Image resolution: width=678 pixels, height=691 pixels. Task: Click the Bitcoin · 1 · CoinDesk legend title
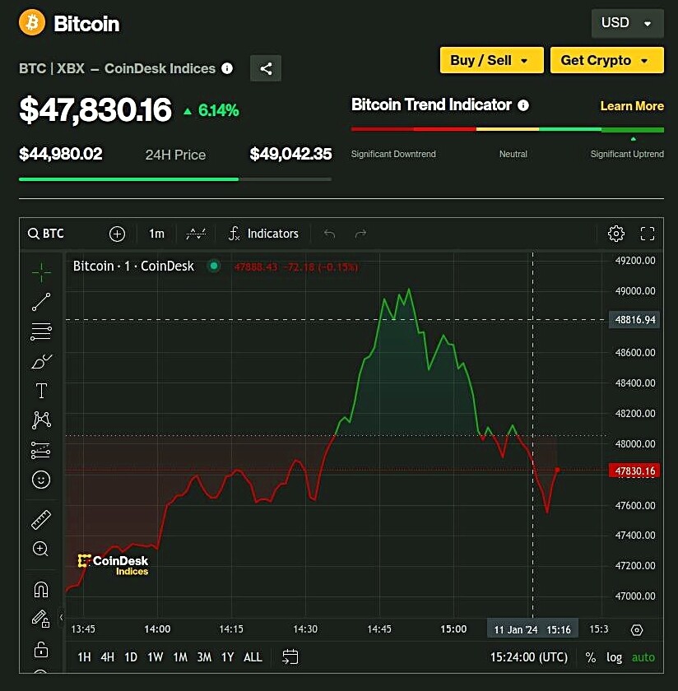coord(133,266)
